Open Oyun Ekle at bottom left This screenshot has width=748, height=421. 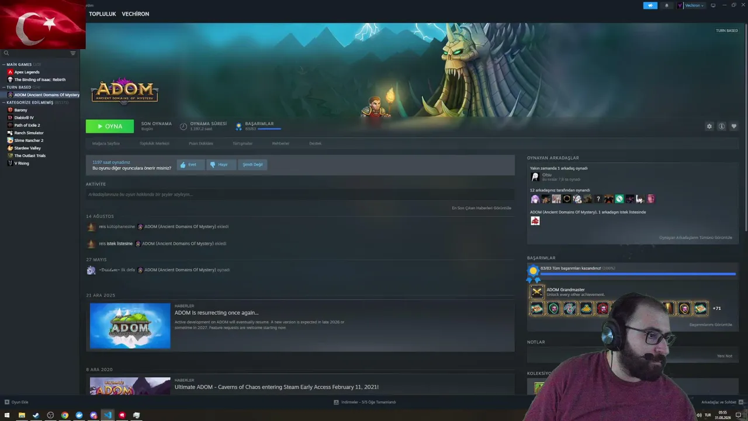pos(16,402)
